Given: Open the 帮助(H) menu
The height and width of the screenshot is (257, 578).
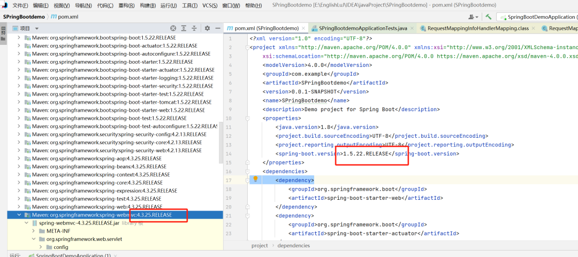Looking at the screenshot, I should [x=253, y=5].
